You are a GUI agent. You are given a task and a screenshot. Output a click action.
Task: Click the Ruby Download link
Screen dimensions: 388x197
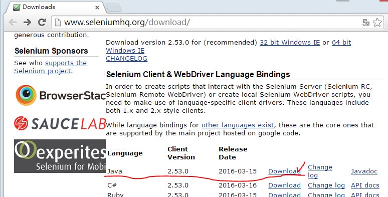284,194
